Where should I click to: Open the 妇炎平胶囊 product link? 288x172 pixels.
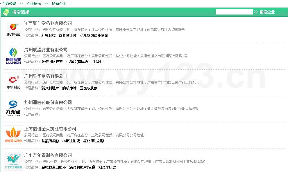click(107, 167)
